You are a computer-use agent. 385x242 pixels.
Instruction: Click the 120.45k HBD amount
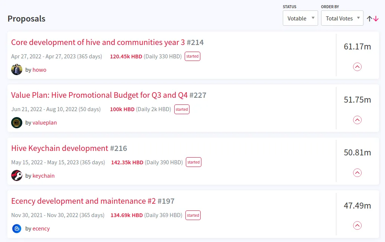coord(126,57)
